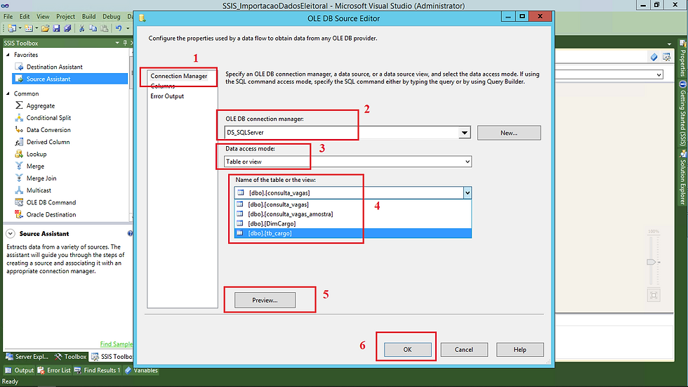Image resolution: width=688 pixels, height=387 pixels.
Task: Click the Add New Item toolbar icon
Action: pos(29,29)
